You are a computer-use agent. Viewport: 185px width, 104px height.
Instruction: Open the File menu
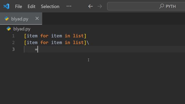click(18, 6)
